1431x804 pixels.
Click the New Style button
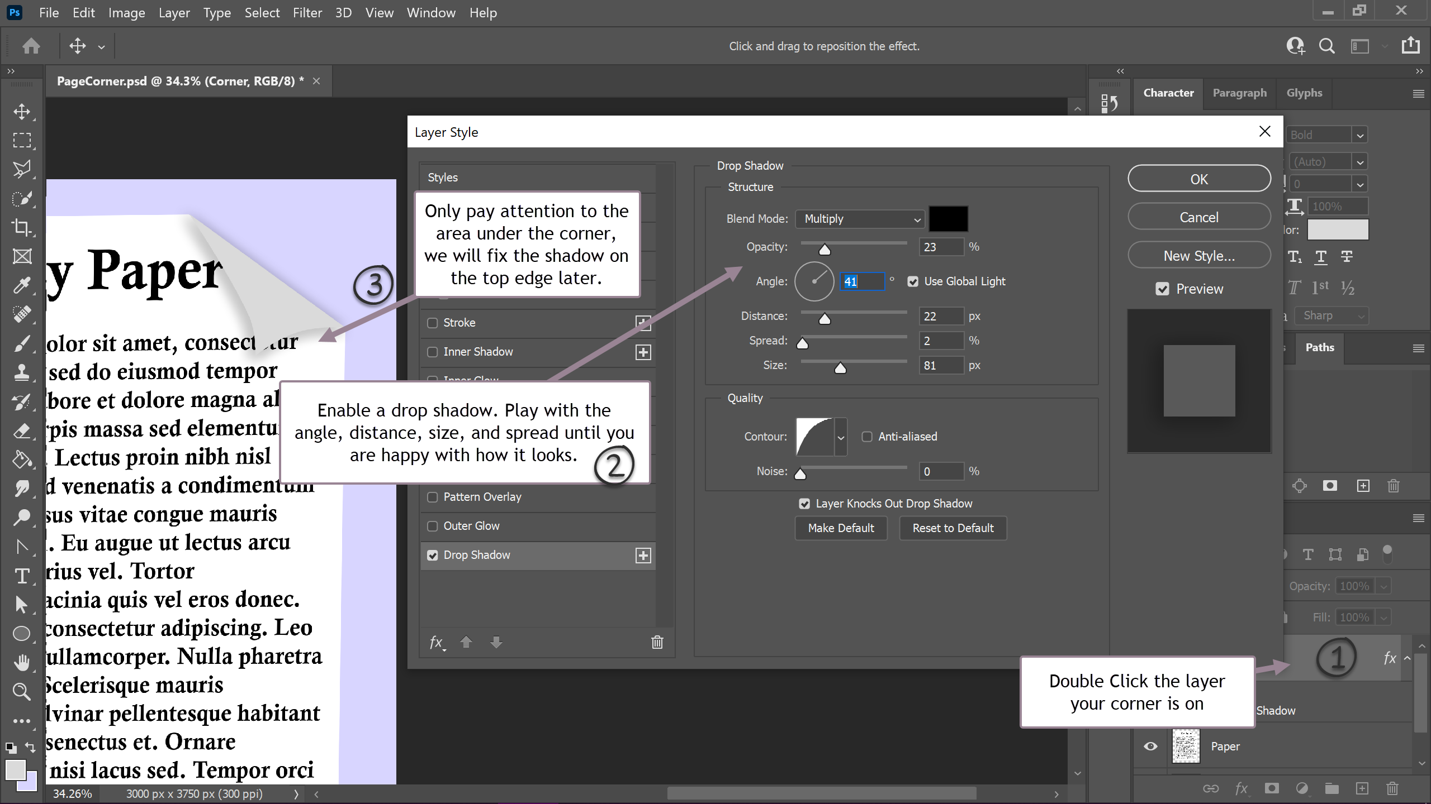(1198, 256)
